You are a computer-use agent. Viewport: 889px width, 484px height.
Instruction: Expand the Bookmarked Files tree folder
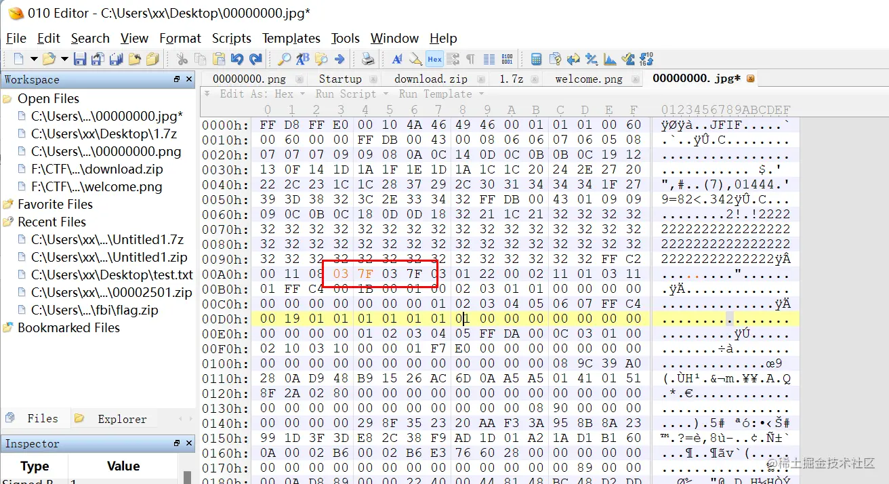(x=7, y=328)
